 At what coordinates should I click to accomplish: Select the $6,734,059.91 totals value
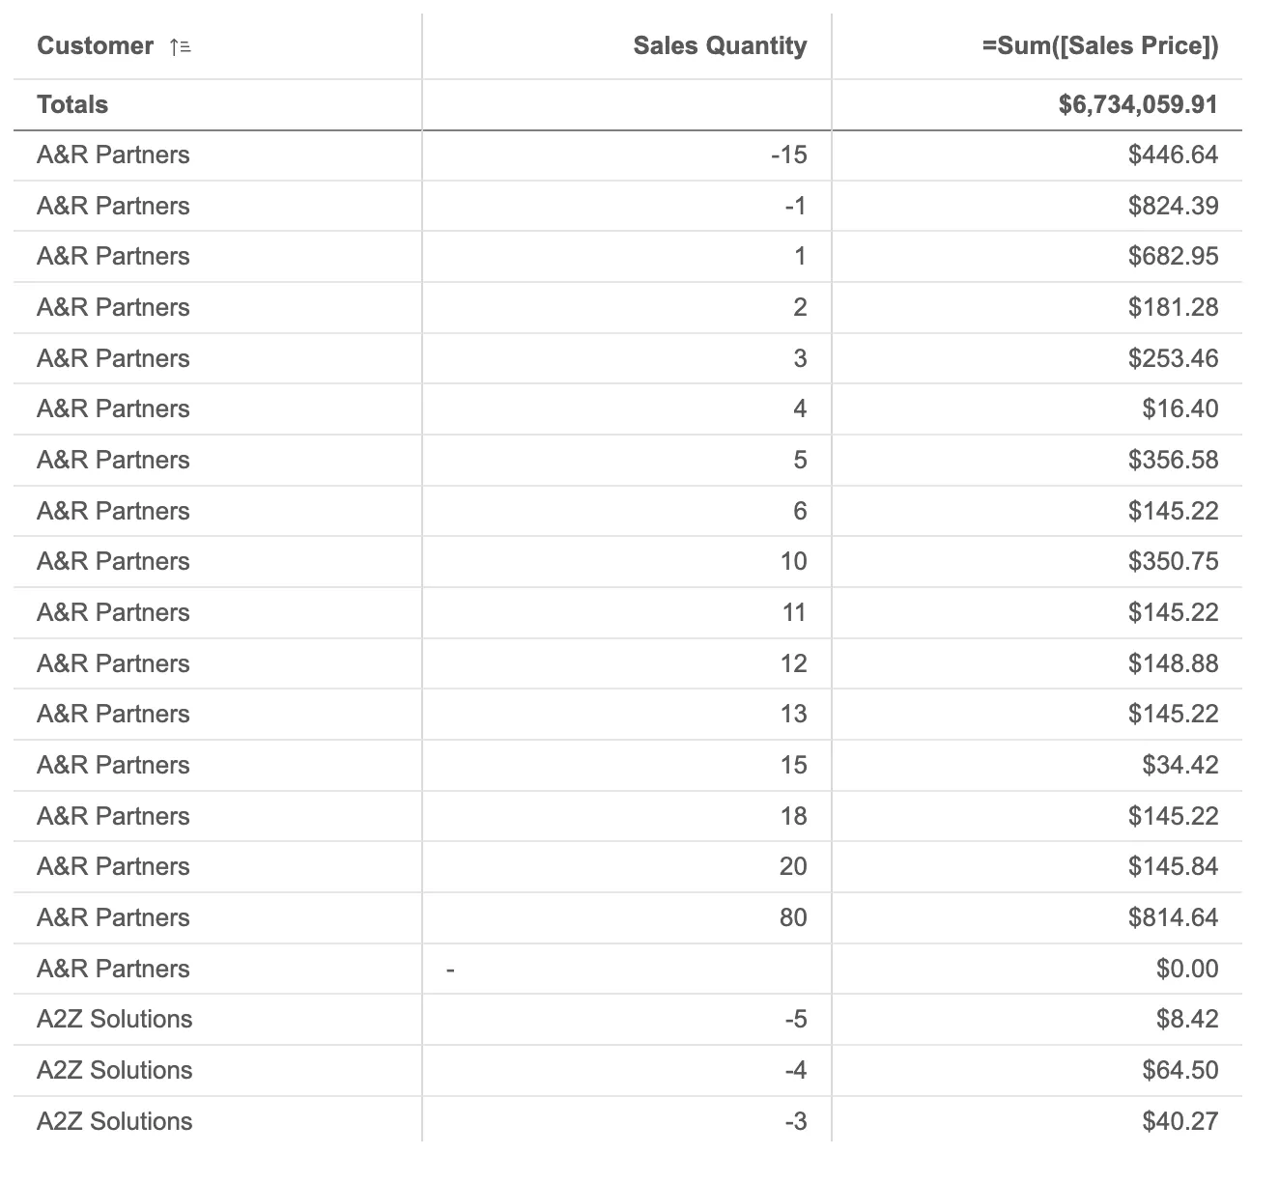point(1138,104)
